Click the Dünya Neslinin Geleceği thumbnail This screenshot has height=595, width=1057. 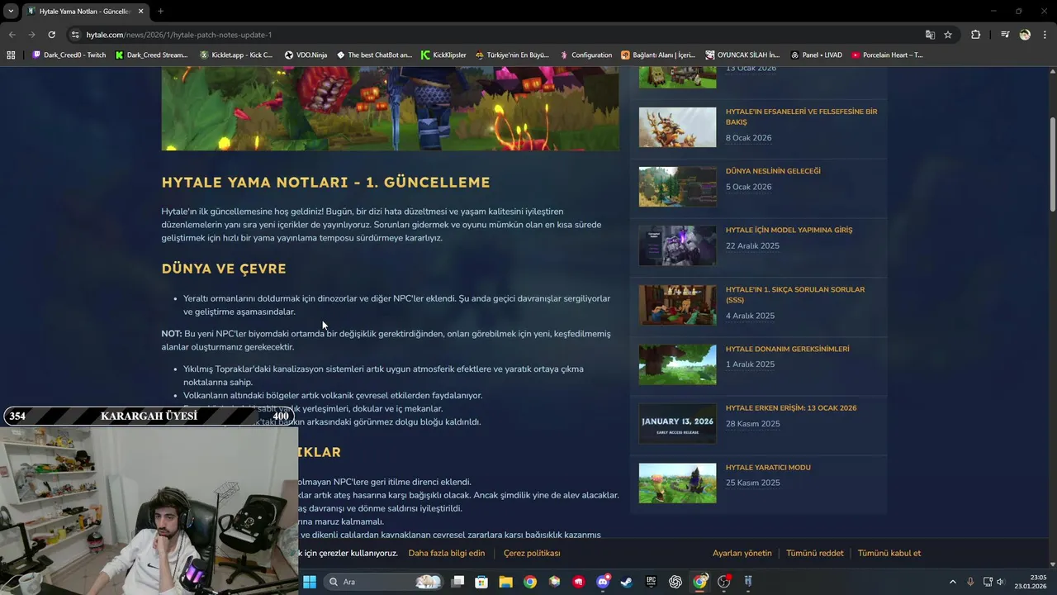pyautogui.click(x=677, y=187)
